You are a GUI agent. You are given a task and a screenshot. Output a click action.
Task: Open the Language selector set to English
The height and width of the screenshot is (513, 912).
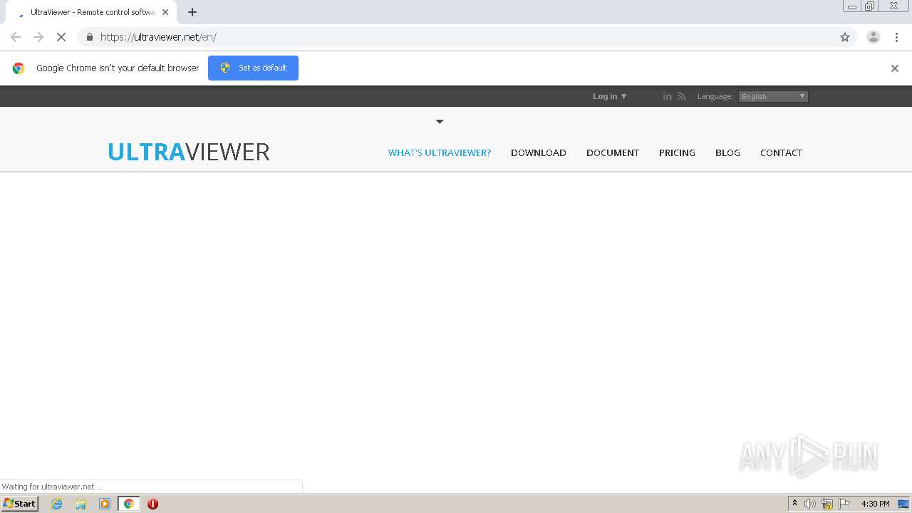click(x=773, y=96)
